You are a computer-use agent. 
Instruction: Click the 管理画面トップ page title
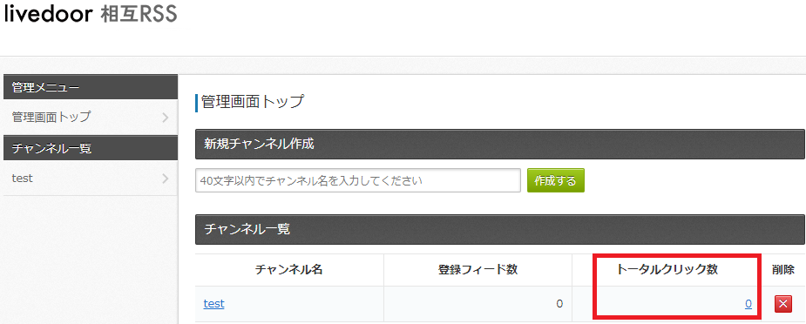(253, 102)
